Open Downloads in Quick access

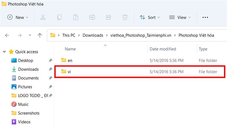point(28,69)
